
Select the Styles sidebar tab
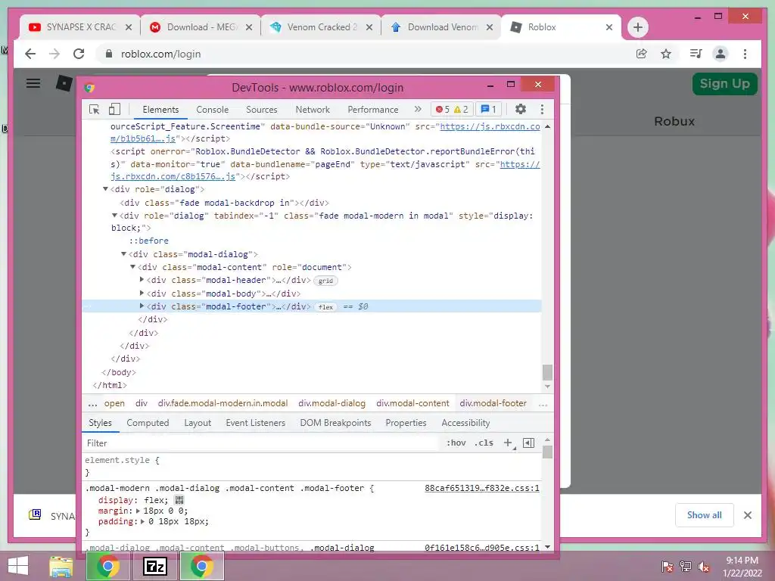(x=101, y=423)
